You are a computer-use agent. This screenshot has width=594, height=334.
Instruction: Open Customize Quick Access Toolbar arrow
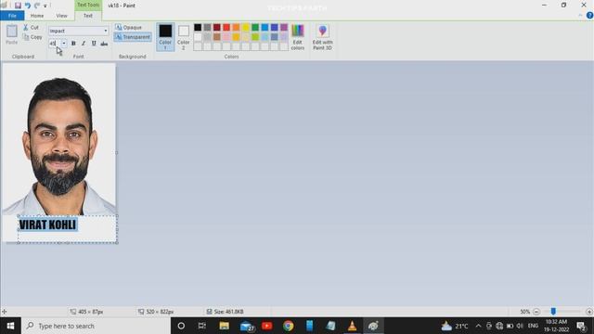coord(45,6)
